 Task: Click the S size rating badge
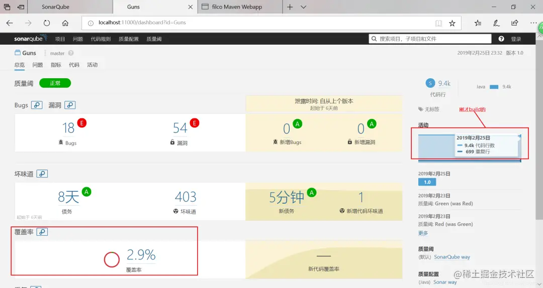click(x=430, y=83)
